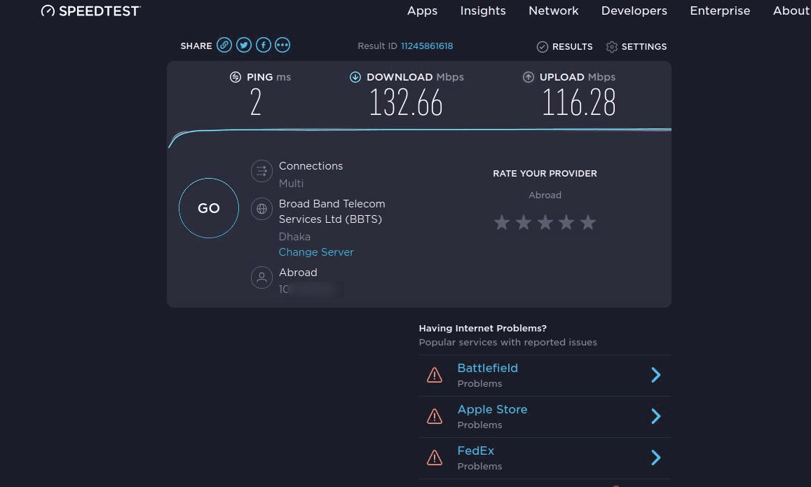Open the Insights menu item
The width and height of the screenshot is (811, 487).
(483, 11)
